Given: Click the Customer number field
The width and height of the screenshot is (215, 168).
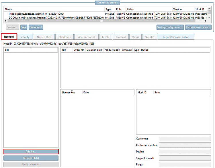Looking at the screenshot, I should pyautogui.click(x=185, y=145).
